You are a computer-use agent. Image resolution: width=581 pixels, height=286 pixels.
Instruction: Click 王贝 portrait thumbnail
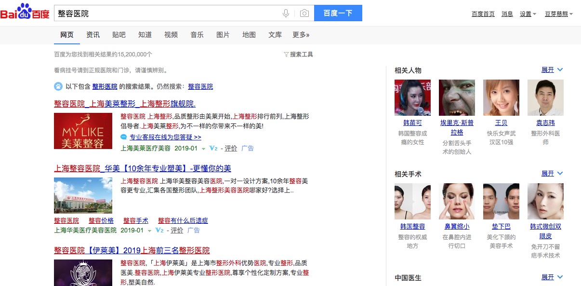[x=501, y=97]
